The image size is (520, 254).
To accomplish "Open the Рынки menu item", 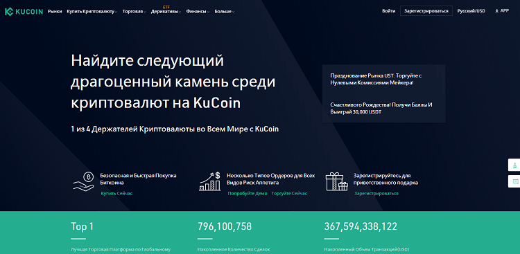I will click(55, 11).
